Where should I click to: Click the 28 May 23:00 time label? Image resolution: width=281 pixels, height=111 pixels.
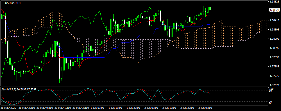(x=26, y=108)
